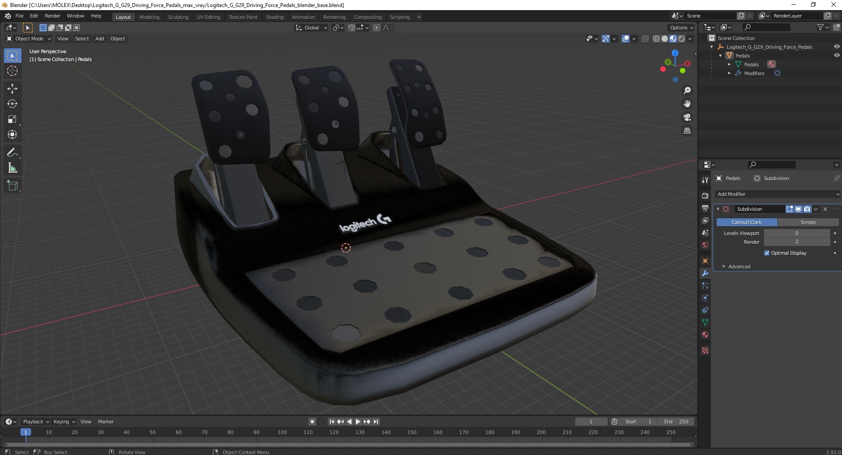Select the Transform tool
This screenshot has height=455, width=842.
12,134
